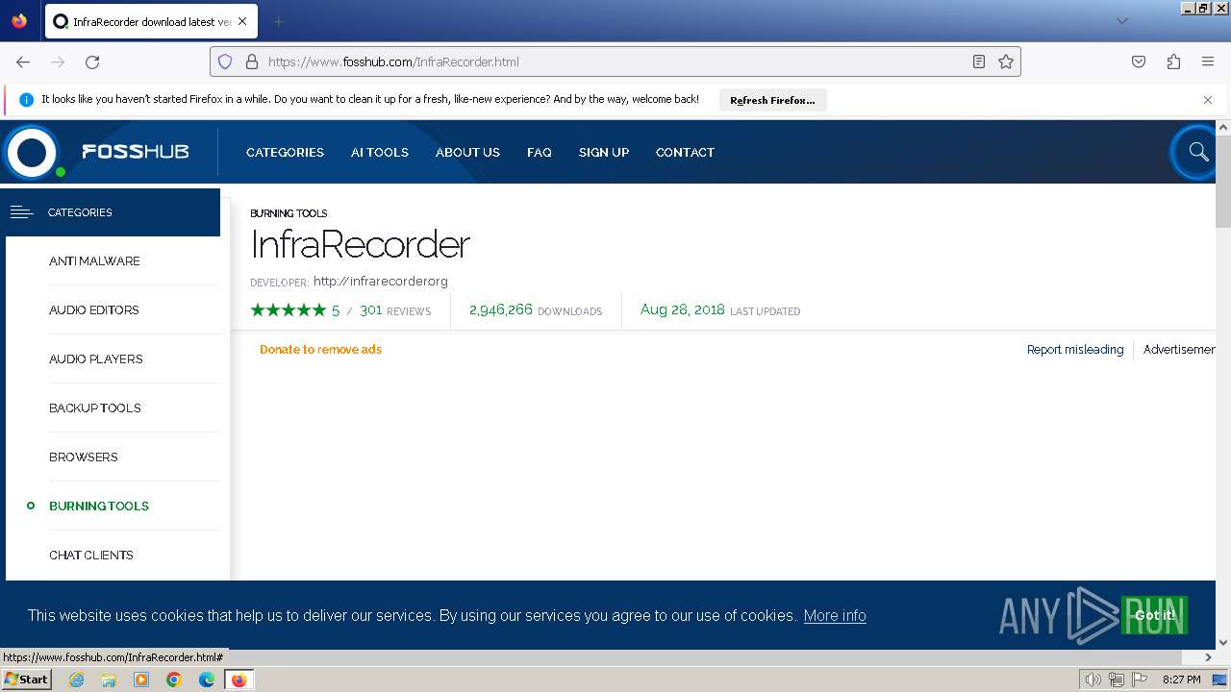Select Audio Editors category in sidebar
Image resolution: width=1231 pixels, height=692 pixels.
tap(94, 310)
